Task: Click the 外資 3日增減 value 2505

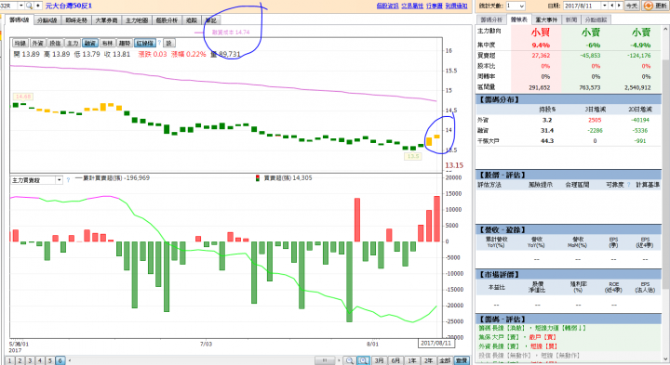Action: click(595, 120)
